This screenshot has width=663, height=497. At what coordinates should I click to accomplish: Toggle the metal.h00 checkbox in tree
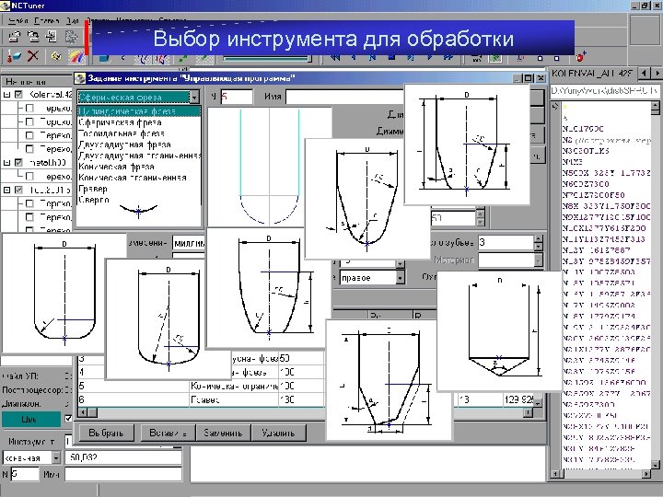[x=18, y=162]
